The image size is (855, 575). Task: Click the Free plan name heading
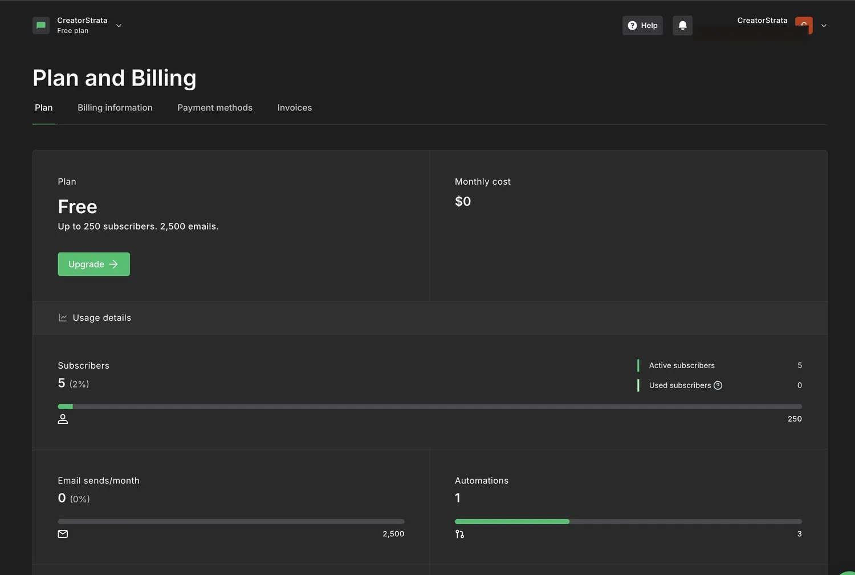pos(78,206)
